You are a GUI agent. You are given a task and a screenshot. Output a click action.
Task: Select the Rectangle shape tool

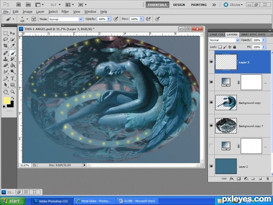tap(12, 85)
